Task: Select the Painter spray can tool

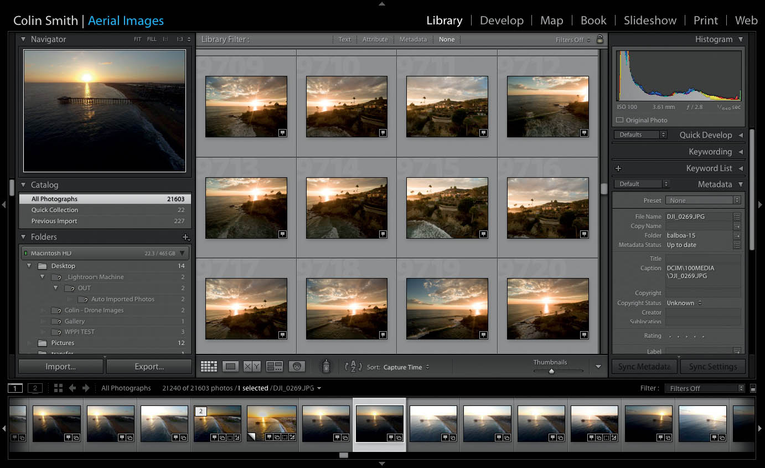Action: [326, 366]
